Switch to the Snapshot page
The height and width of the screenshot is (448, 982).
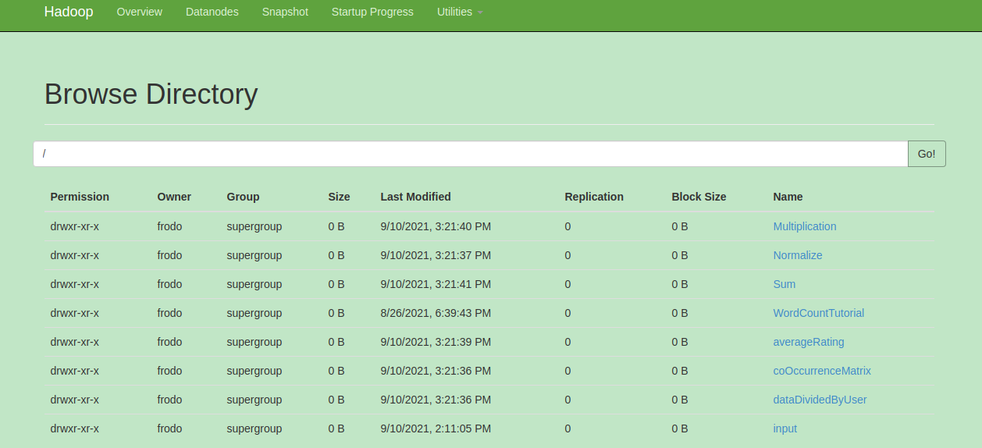(285, 12)
